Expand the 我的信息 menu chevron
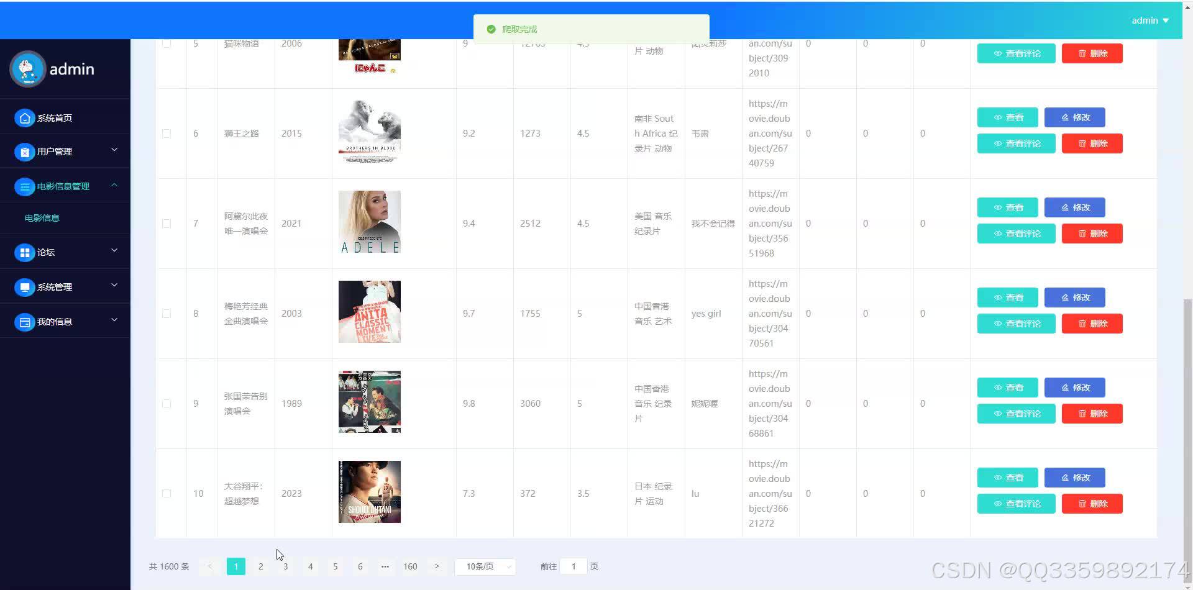The image size is (1193, 590). [114, 320]
